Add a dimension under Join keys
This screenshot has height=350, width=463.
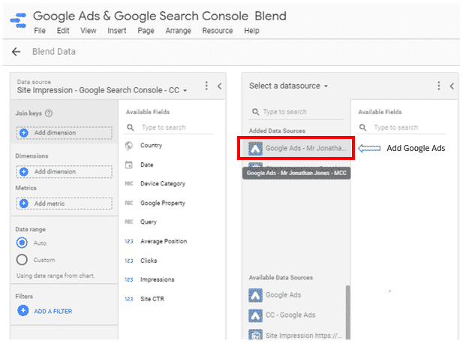click(x=64, y=133)
